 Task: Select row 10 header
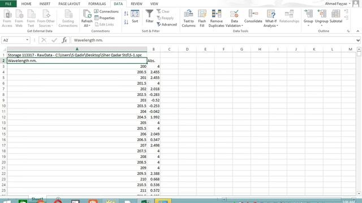(3, 106)
